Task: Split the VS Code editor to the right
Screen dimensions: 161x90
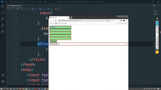Action: click(x=154, y=5)
